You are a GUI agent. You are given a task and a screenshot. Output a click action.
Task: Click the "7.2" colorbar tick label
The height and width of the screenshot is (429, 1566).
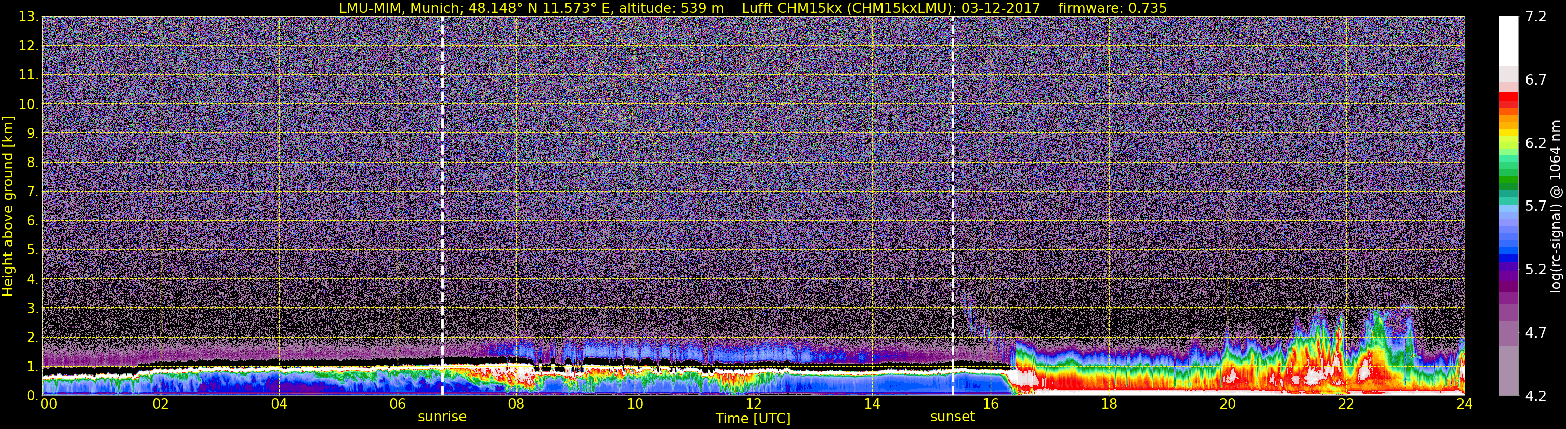(x=1536, y=17)
